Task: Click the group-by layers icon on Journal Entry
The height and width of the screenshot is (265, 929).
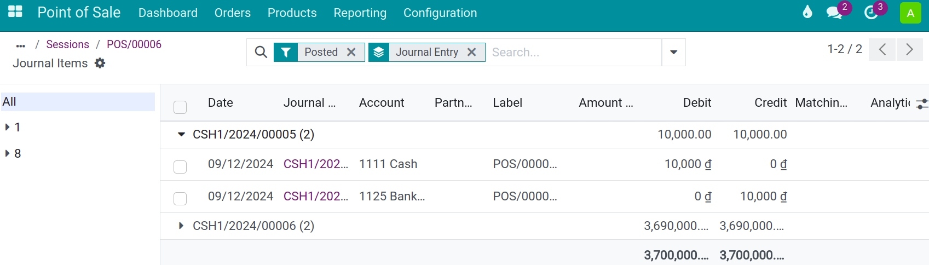Action: pos(379,52)
